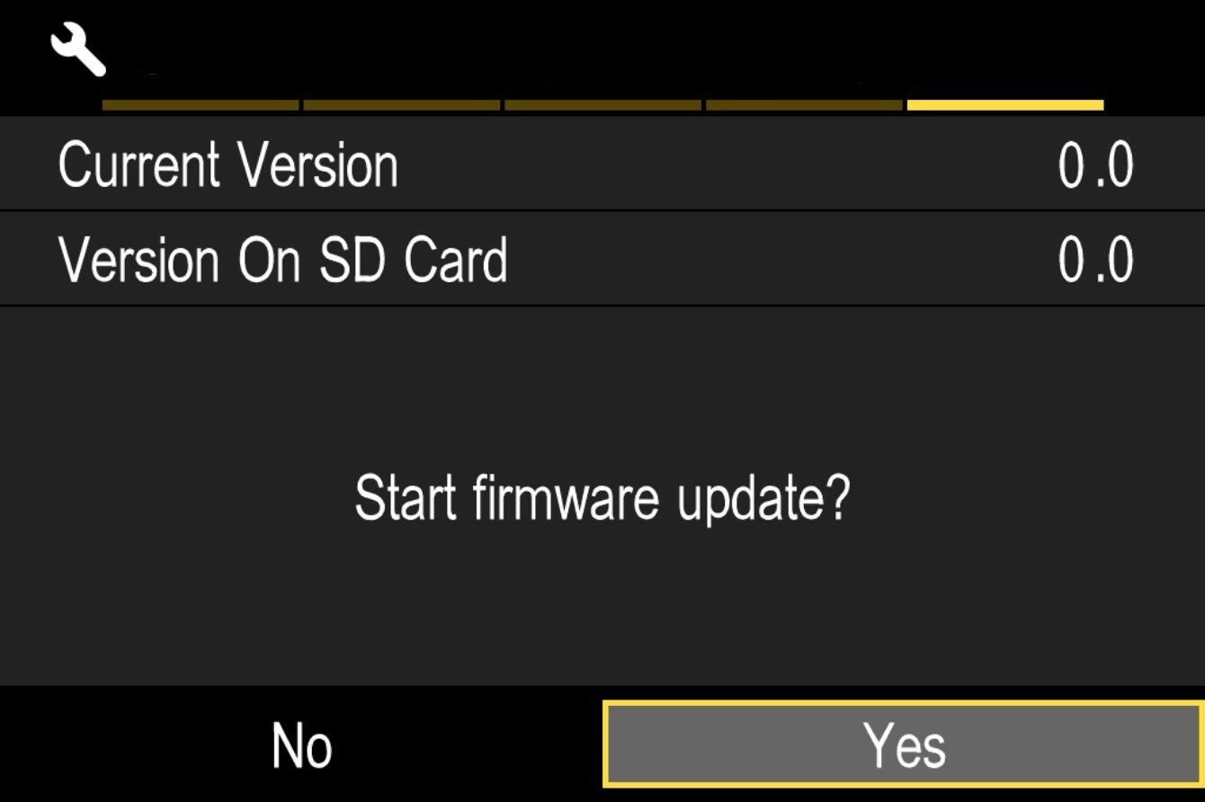
Task: Click the words SD Card in second row
Action: click(x=414, y=260)
